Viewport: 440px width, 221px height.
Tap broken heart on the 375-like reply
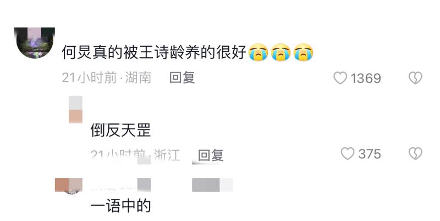coord(415,154)
